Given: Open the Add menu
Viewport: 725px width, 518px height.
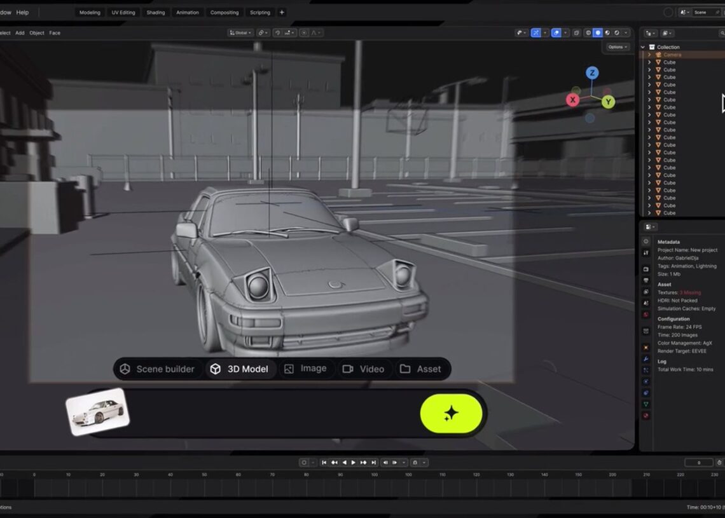Looking at the screenshot, I should pyautogui.click(x=20, y=33).
